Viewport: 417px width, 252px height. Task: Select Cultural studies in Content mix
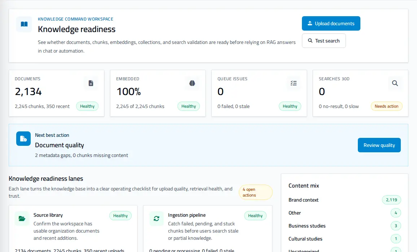[305, 239]
